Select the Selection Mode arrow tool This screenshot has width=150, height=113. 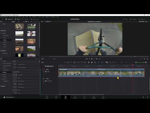pos(65,62)
